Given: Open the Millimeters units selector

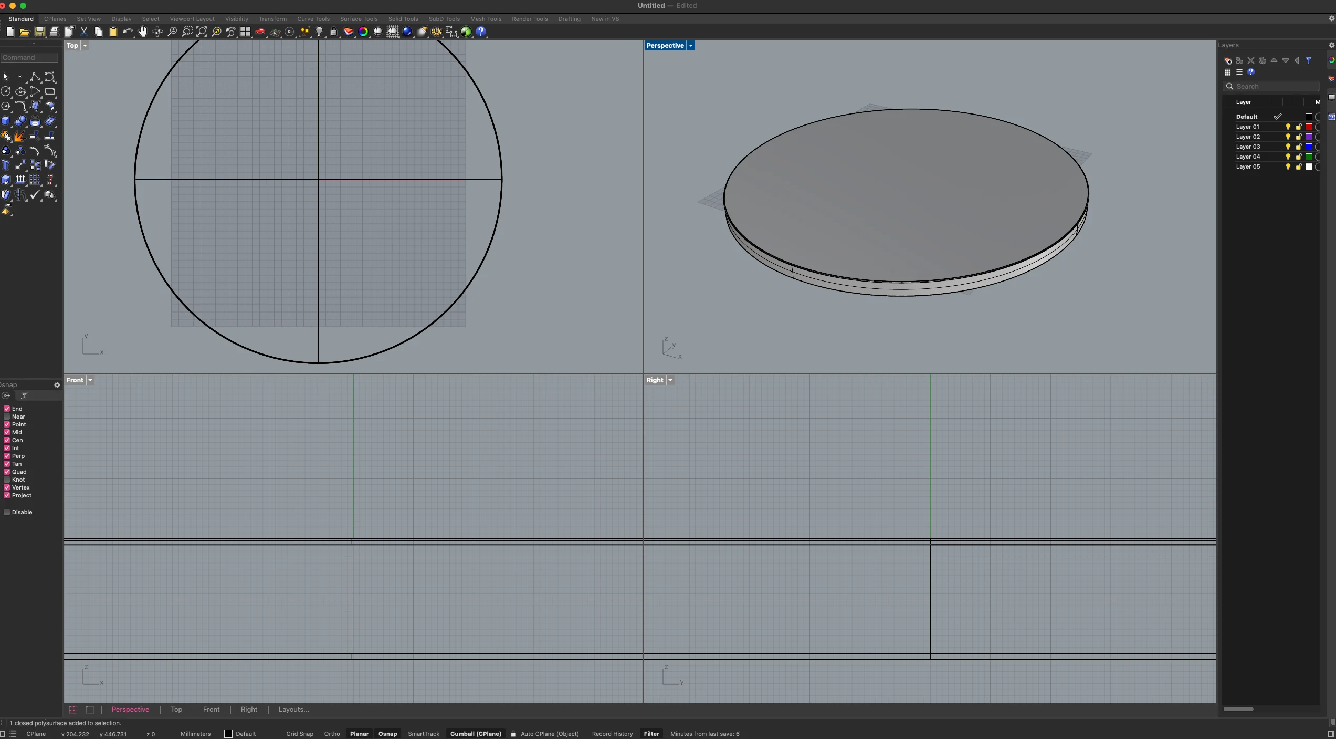Looking at the screenshot, I should click(195, 734).
